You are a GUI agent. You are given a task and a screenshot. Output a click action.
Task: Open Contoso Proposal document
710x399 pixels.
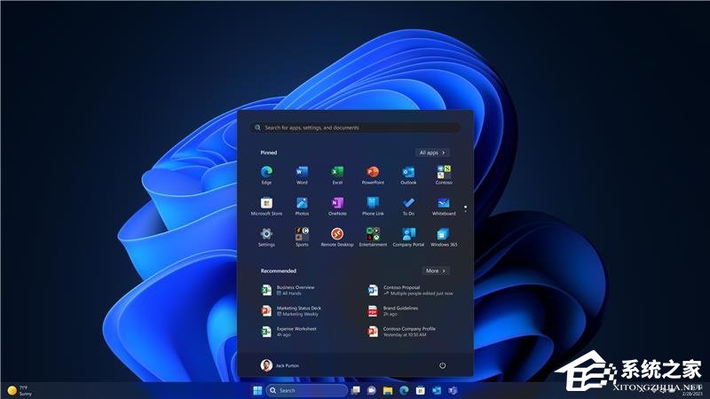tap(412, 291)
